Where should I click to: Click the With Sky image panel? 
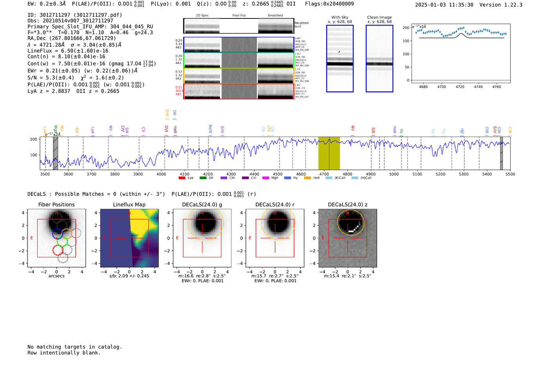tap(340, 58)
